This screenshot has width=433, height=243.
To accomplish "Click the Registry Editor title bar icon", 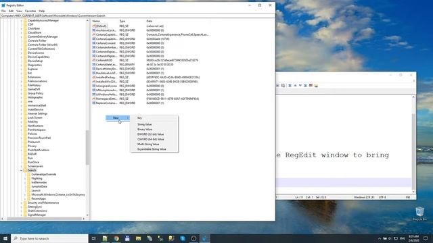I will (3, 5).
